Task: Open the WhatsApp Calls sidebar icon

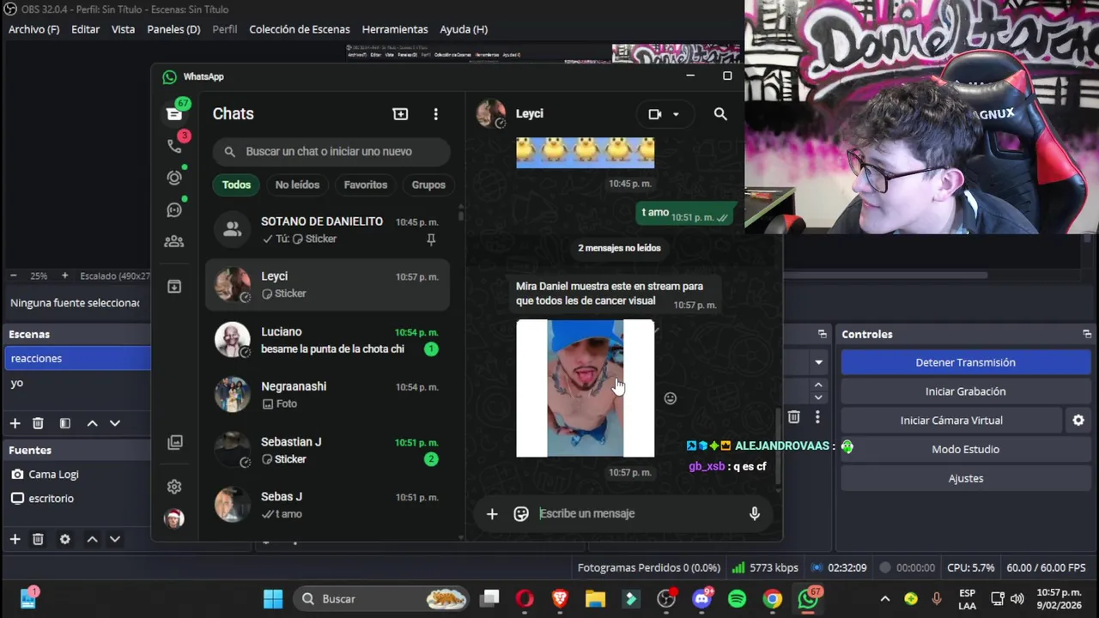Action: coord(174,146)
